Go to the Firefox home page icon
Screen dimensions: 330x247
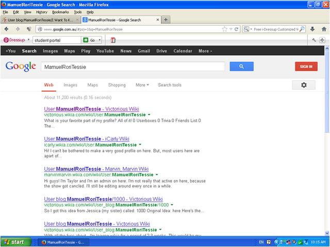coord(324,29)
